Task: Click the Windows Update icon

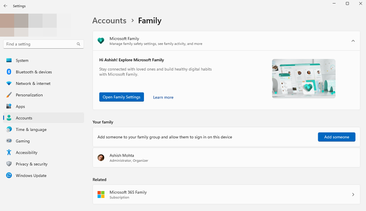Action: click(9, 175)
